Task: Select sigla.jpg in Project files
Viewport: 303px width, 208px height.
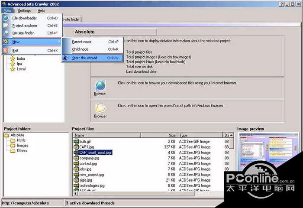Action: (86, 180)
